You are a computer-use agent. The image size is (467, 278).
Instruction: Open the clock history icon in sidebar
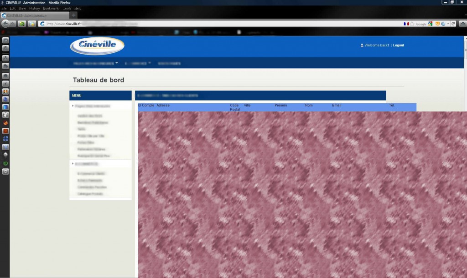[5, 48]
